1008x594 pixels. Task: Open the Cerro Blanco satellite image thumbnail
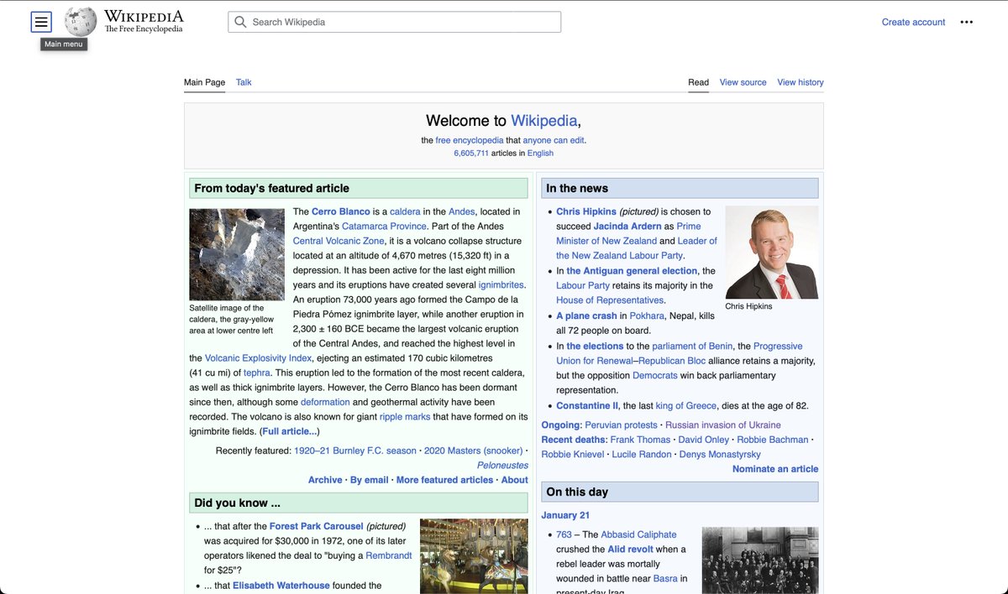pos(237,254)
